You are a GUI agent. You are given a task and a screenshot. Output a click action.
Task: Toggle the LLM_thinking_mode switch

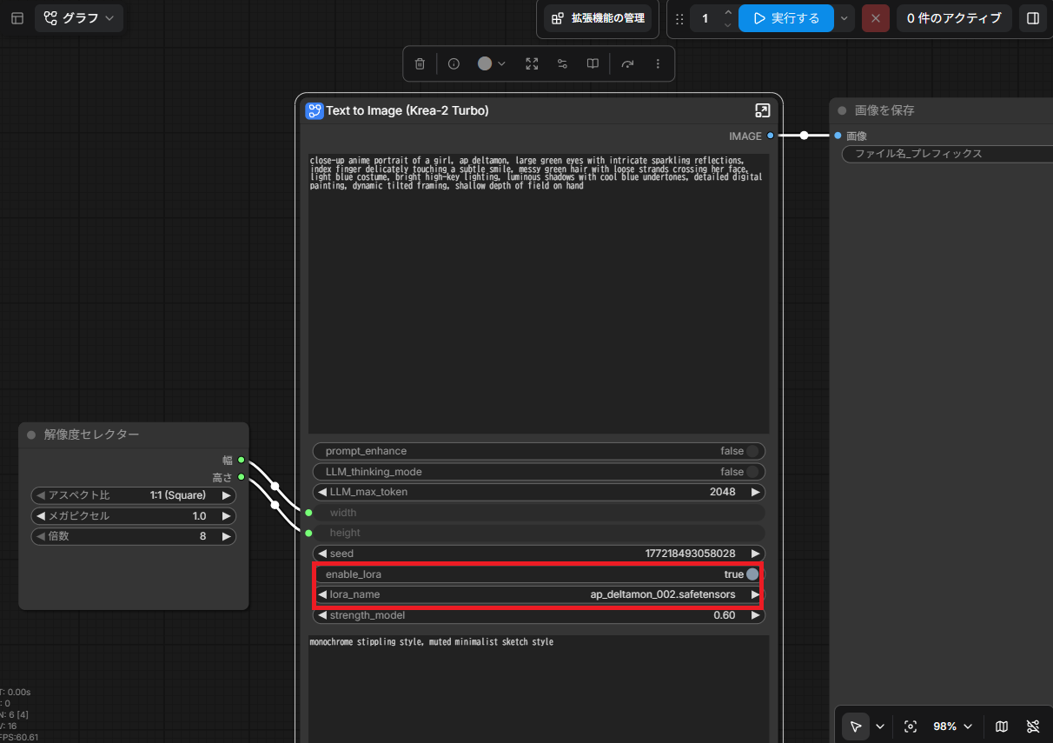pyautogui.click(x=752, y=472)
